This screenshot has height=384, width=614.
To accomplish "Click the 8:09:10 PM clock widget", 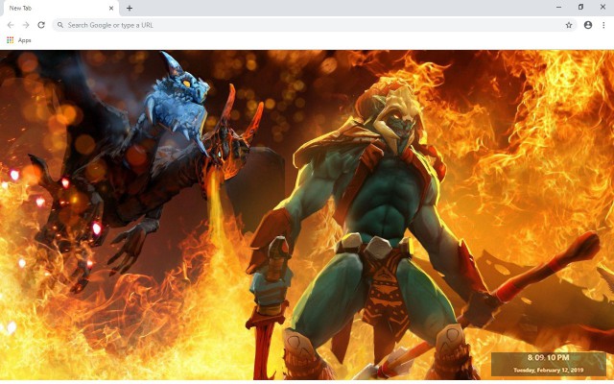I will (548, 357).
